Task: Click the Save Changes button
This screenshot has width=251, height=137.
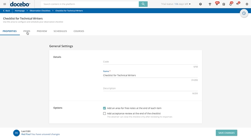Action: 226,133
